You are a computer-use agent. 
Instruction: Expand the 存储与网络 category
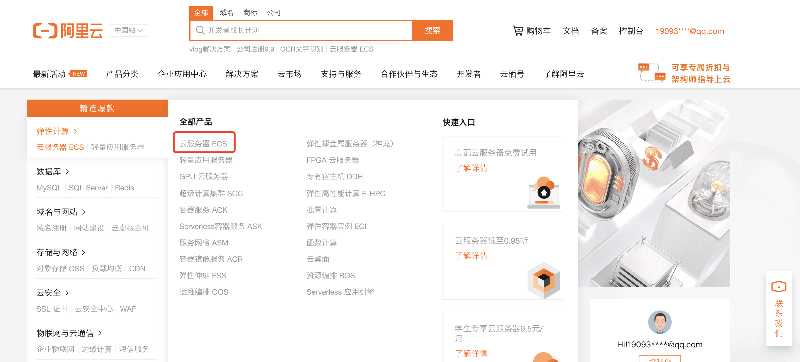point(61,252)
